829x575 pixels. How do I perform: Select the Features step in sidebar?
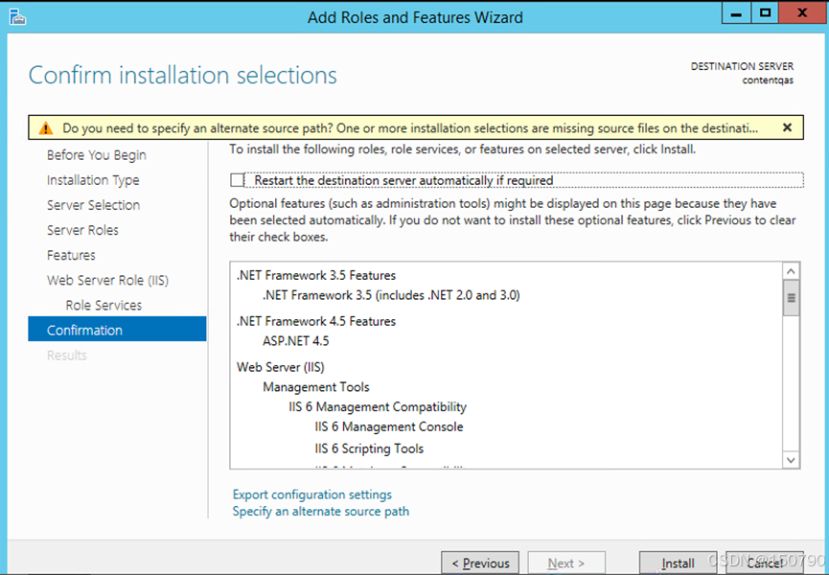pyautogui.click(x=71, y=255)
